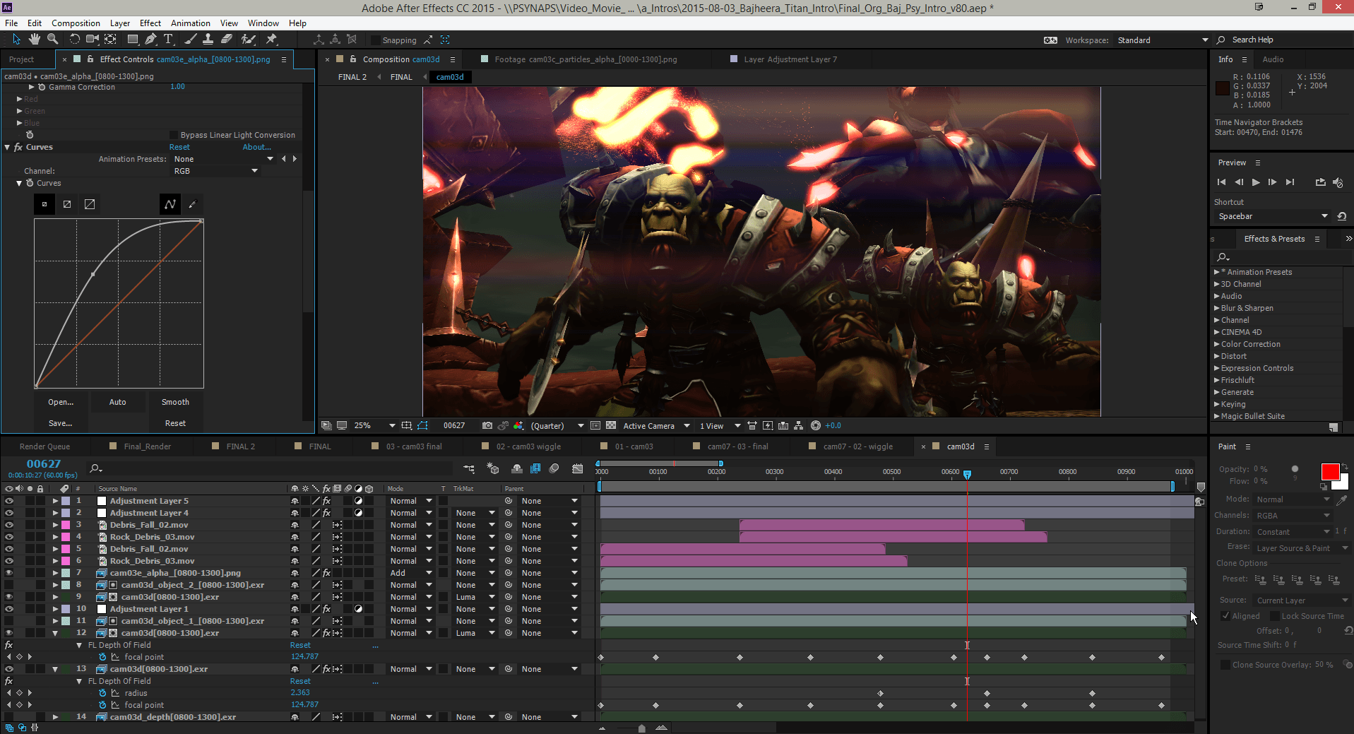Viewport: 1354px width, 734px height.
Task: Enable Motion Blur for timeline layers icon
Action: [x=554, y=468]
